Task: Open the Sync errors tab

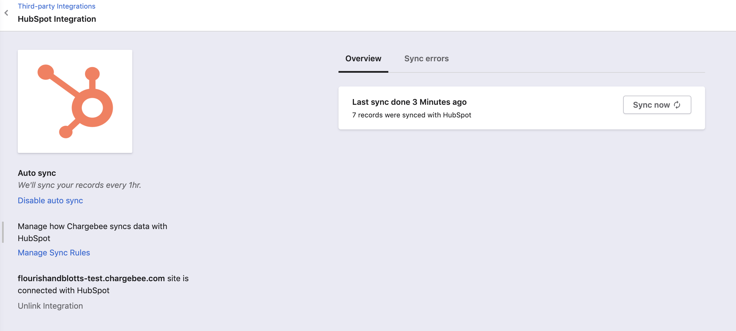Action: click(x=426, y=58)
